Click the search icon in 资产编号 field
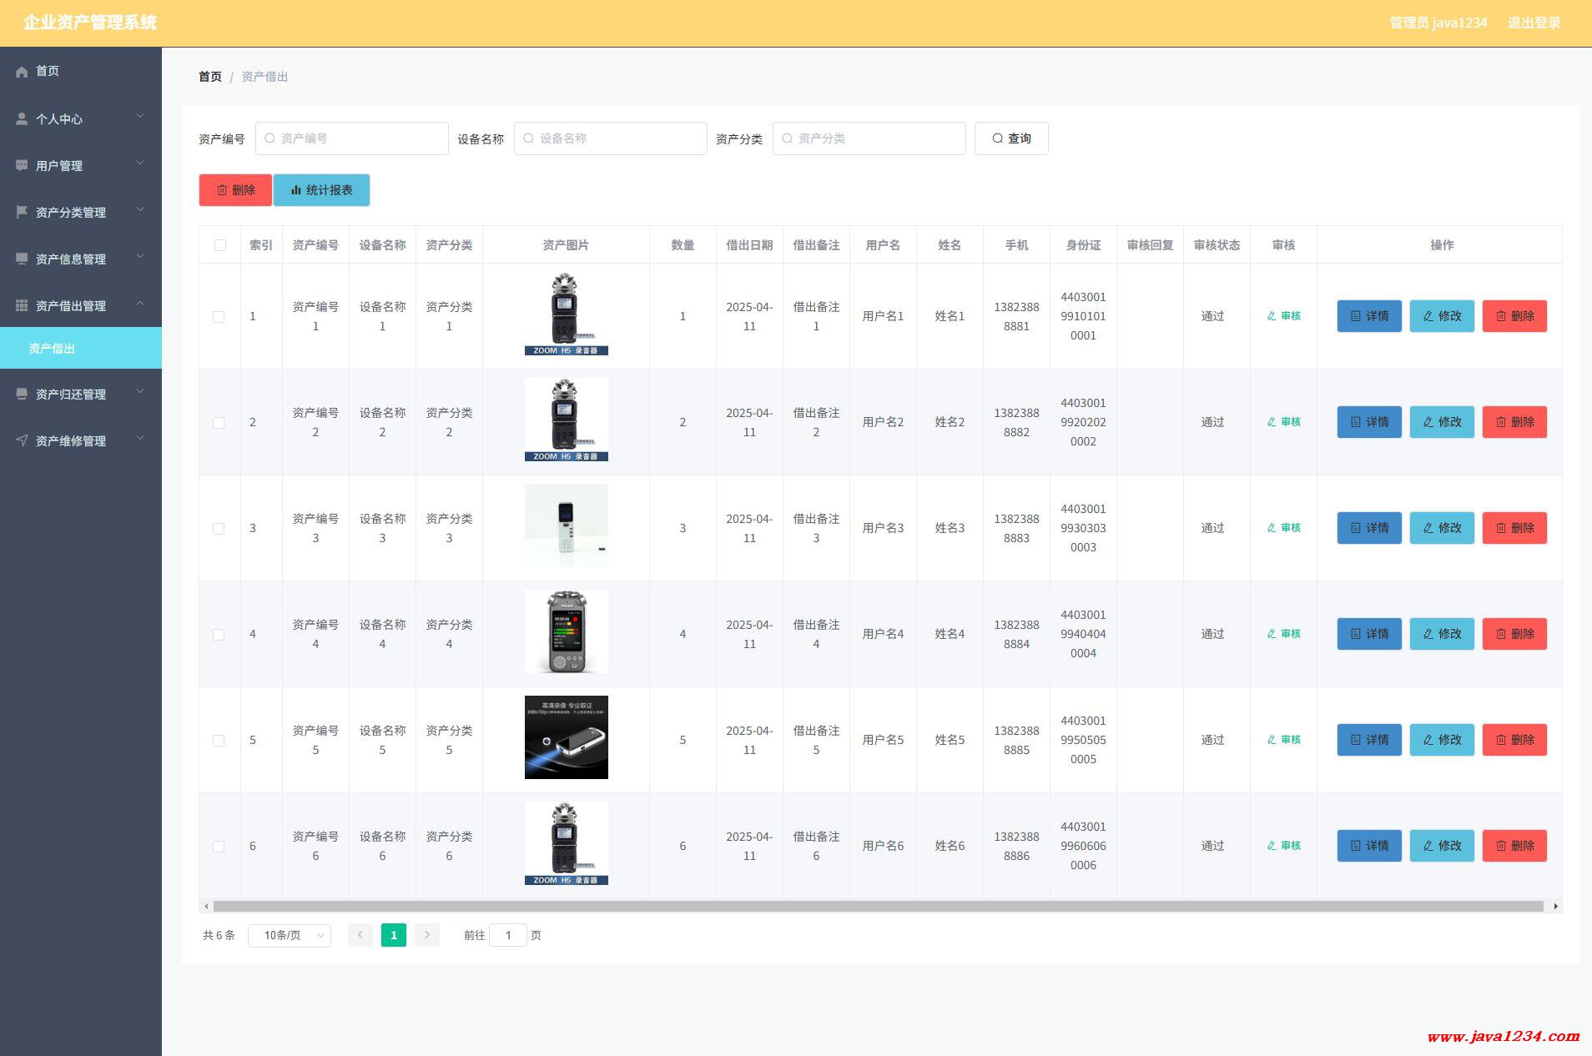The image size is (1592, 1056). (x=270, y=138)
